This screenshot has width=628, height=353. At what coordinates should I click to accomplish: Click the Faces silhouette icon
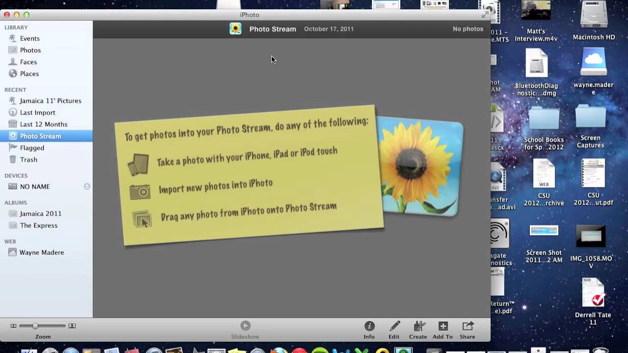pos(13,62)
